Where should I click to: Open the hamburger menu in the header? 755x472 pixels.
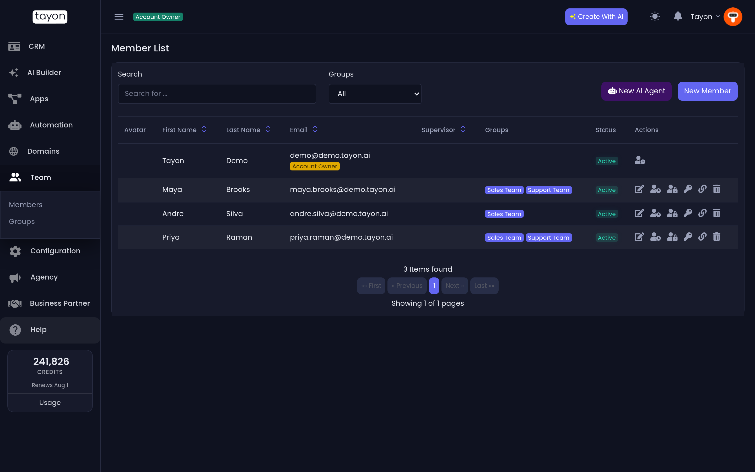pyautogui.click(x=119, y=17)
